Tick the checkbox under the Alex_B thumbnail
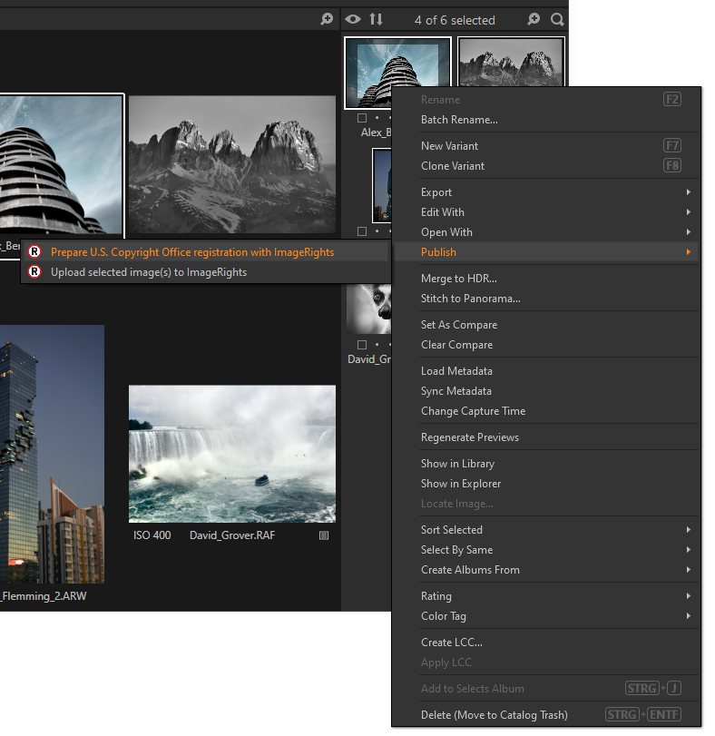The height and width of the screenshot is (736, 715). tap(362, 118)
